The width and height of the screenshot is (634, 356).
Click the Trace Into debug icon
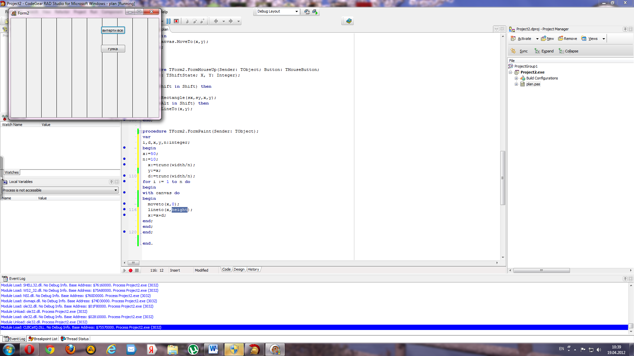187,21
